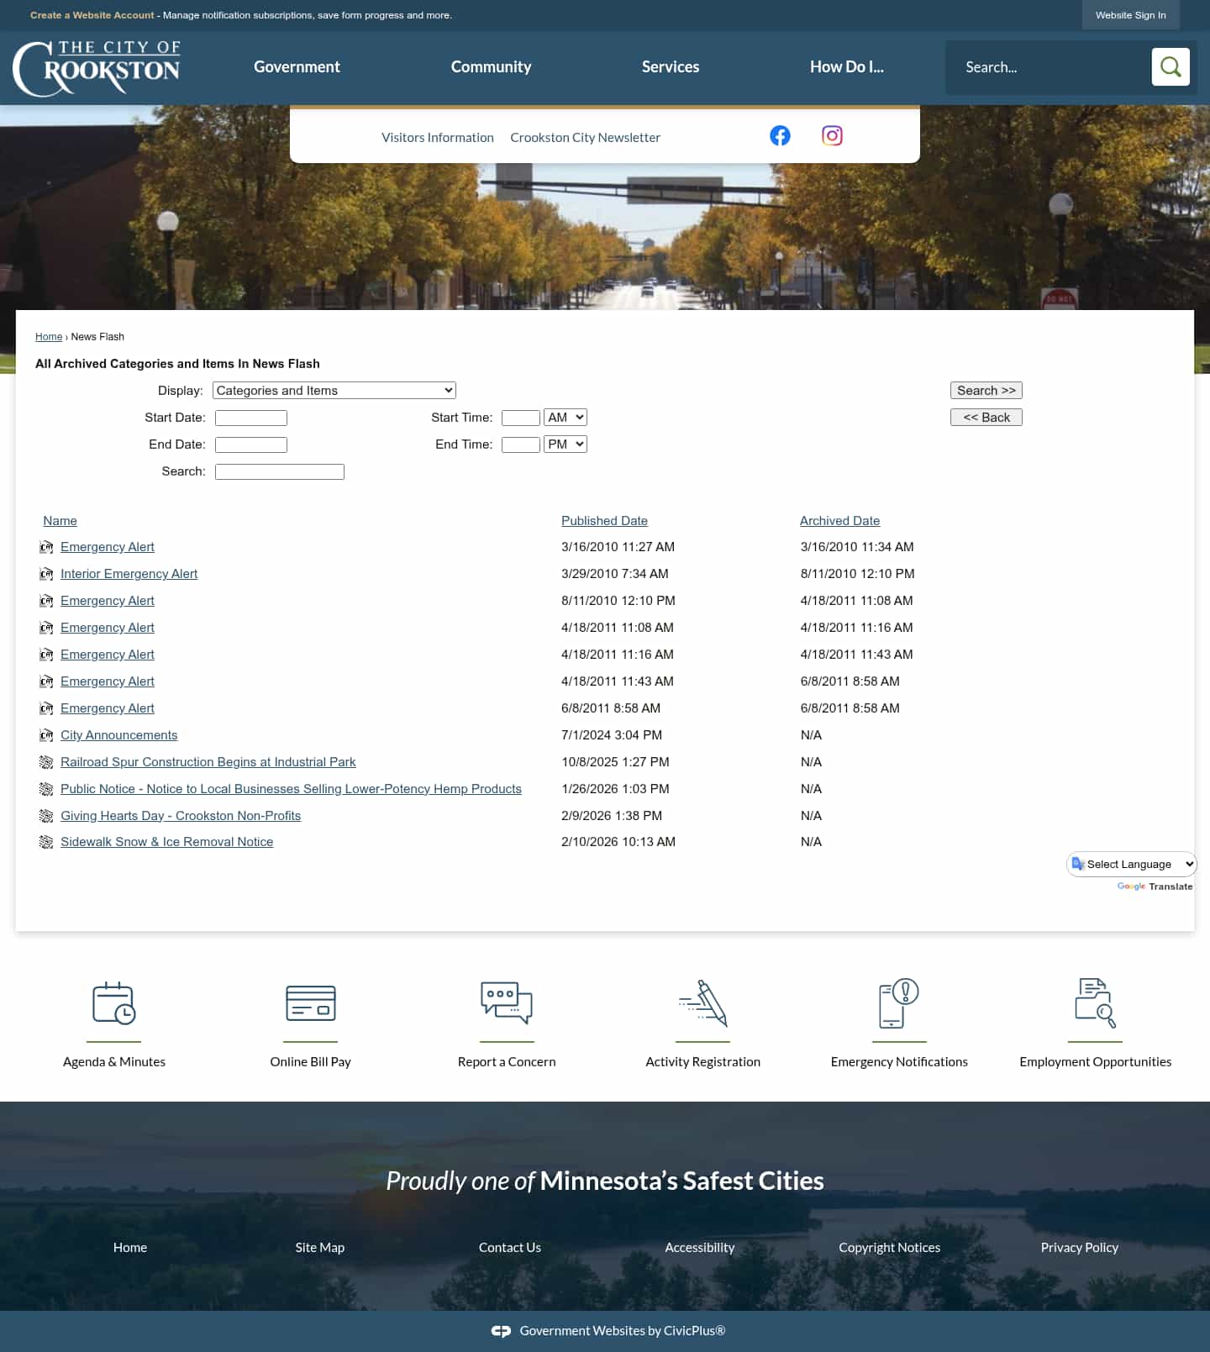Open the footer Site Map link
The height and width of the screenshot is (1352, 1210).
click(x=320, y=1247)
